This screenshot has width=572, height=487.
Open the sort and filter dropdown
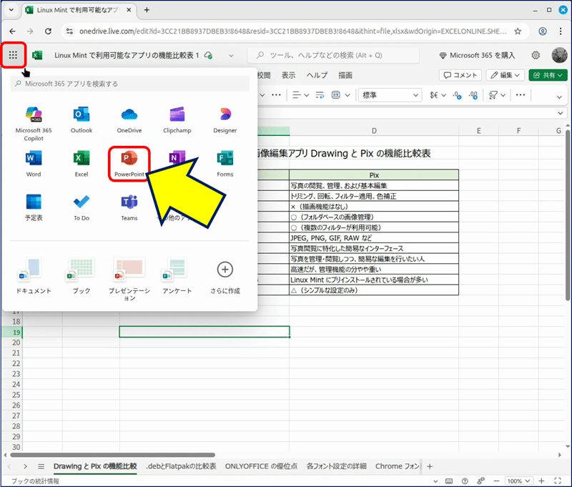tap(497, 95)
